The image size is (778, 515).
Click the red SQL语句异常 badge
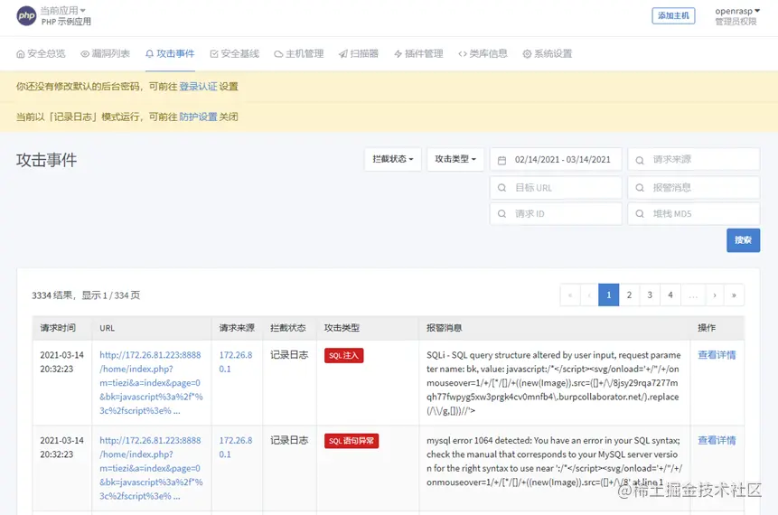point(352,441)
